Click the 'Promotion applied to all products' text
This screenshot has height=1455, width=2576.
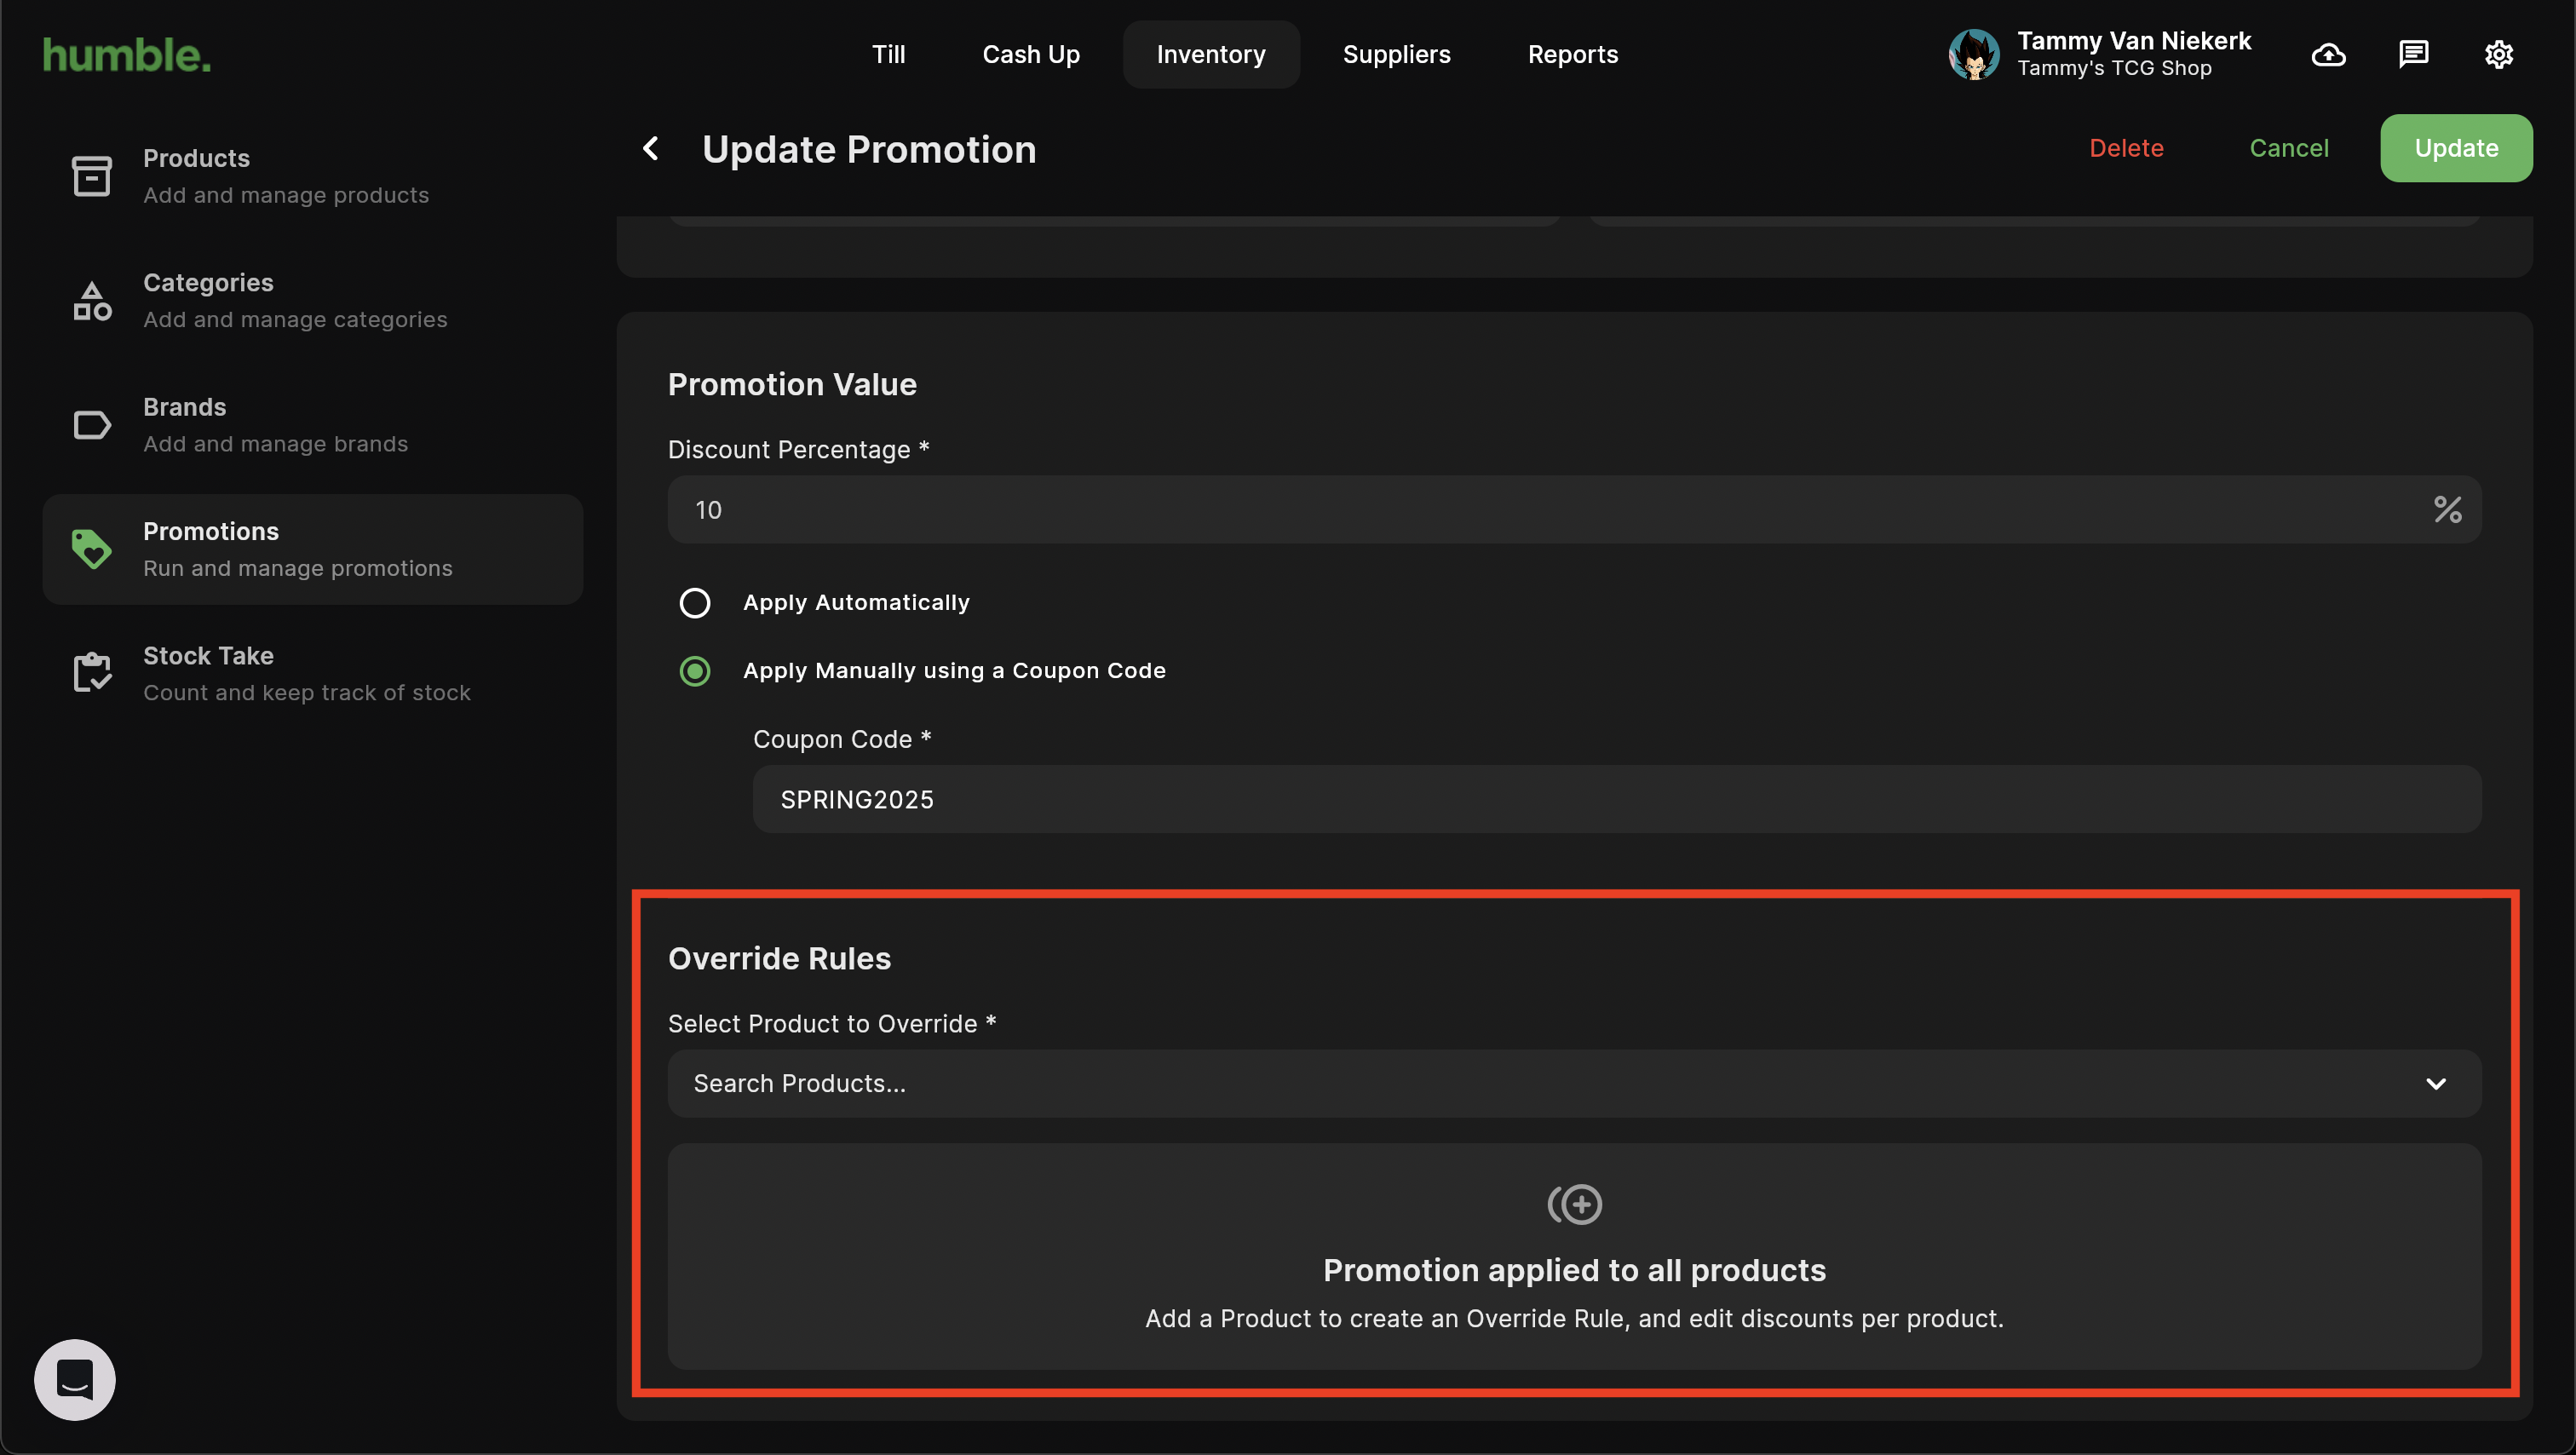tap(1574, 1270)
